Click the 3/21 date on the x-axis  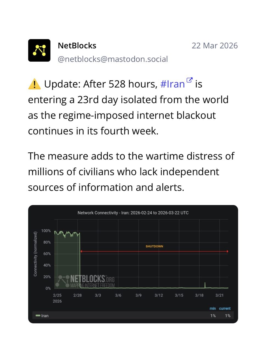pos(219,295)
